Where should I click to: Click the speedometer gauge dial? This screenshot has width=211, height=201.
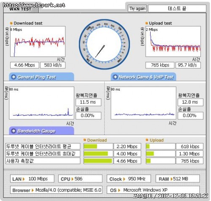point(104,44)
